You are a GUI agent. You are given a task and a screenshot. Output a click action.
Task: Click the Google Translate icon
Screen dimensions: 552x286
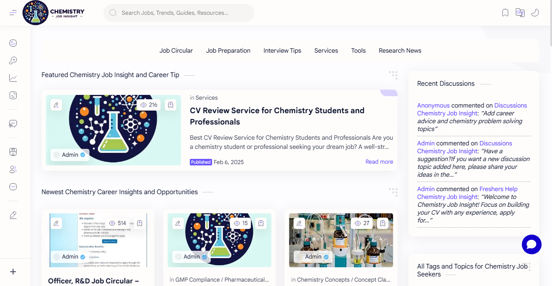[x=520, y=13]
